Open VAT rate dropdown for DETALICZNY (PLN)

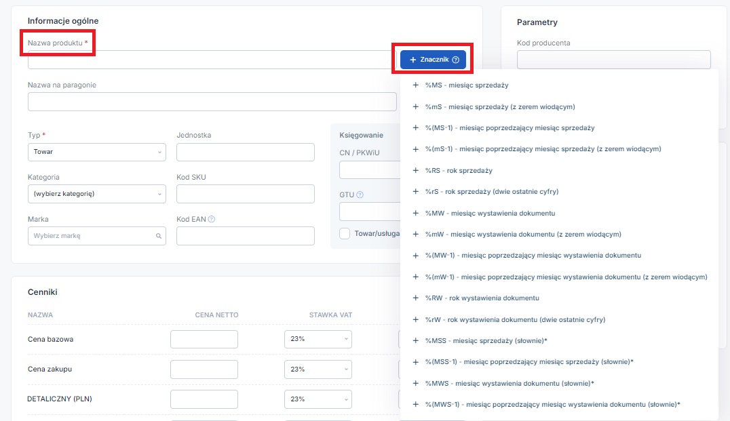coord(318,399)
